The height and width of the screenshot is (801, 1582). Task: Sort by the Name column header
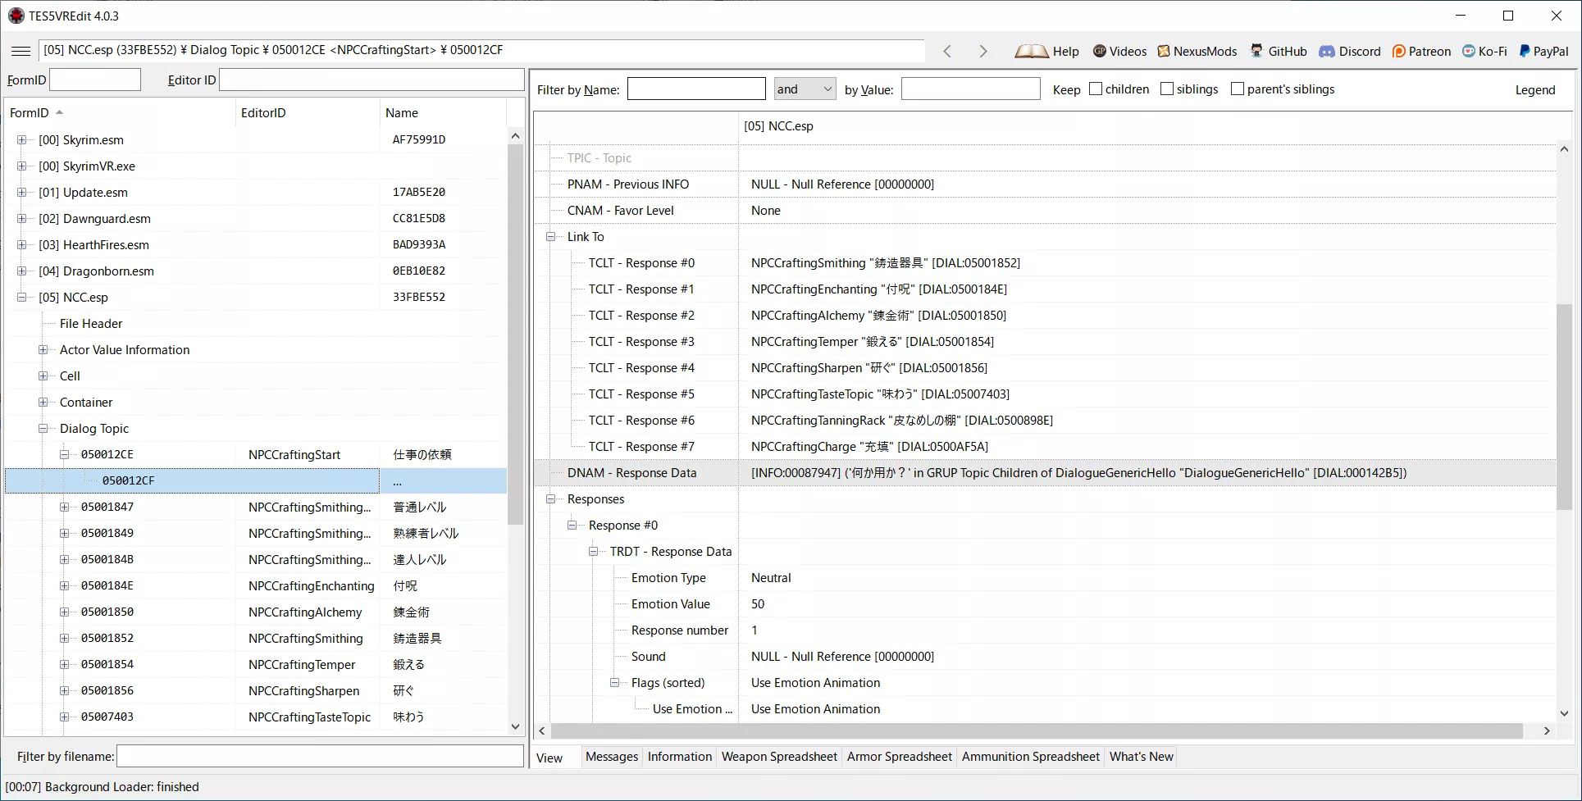(443, 113)
